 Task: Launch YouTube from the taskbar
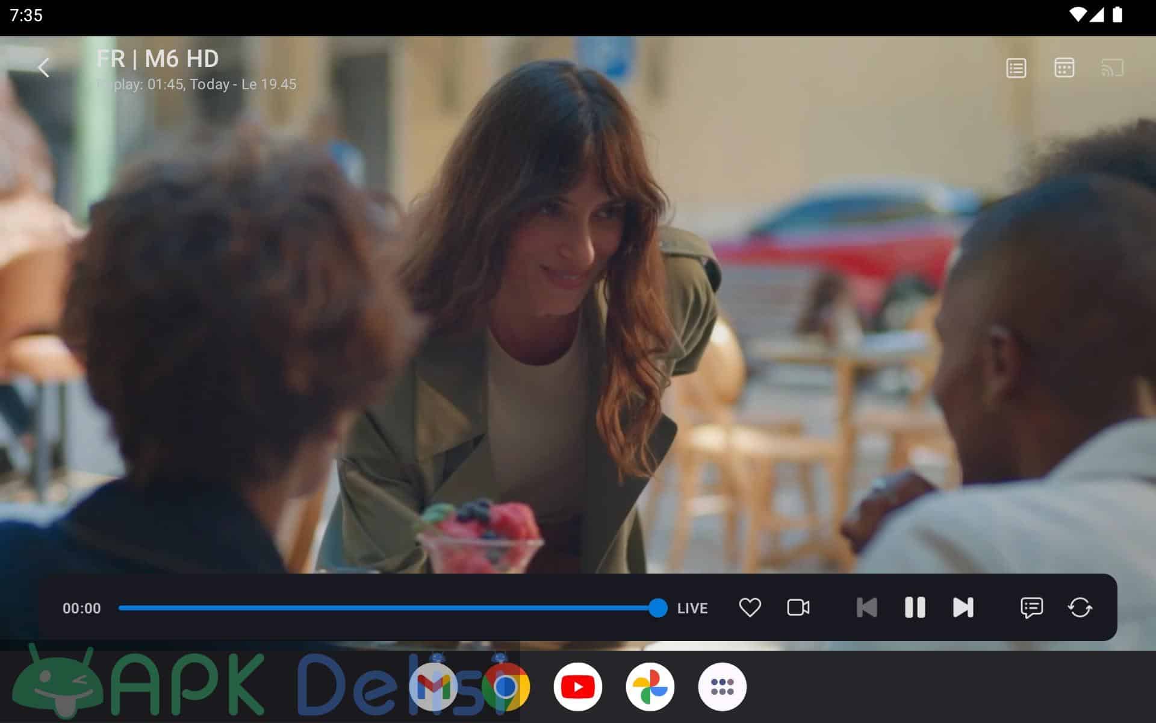(x=578, y=687)
